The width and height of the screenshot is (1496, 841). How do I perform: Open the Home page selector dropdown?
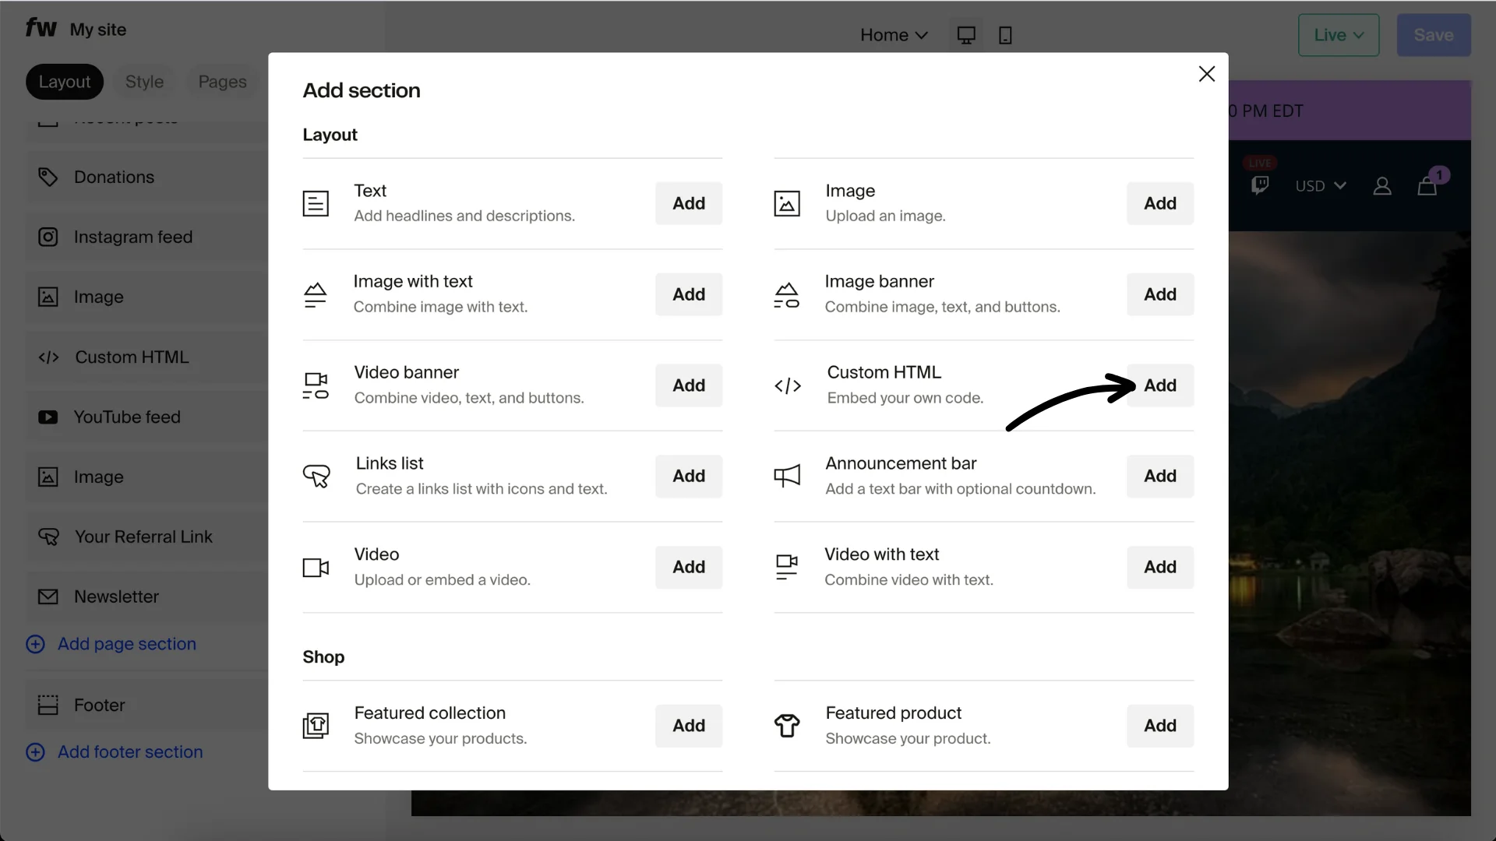[x=893, y=35]
